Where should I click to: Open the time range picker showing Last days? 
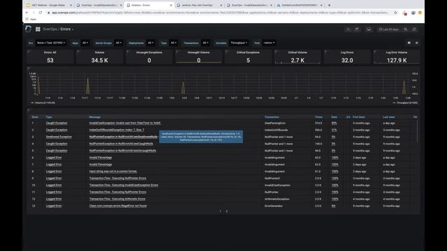[x=388, y=29]
